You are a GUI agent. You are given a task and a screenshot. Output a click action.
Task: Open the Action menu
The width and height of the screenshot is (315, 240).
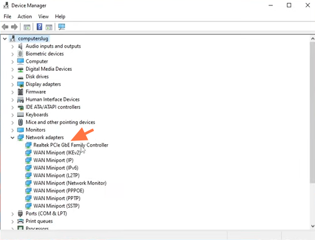(x=24, y=16)
